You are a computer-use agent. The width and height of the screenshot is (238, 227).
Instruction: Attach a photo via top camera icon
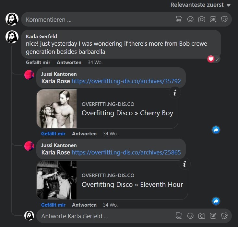pos(202,19)
